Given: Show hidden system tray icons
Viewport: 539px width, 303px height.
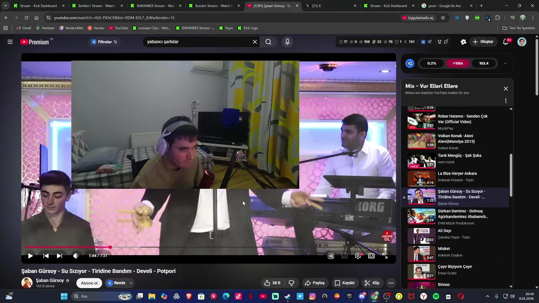Looking at the screenshot, I should click(488, 296).
